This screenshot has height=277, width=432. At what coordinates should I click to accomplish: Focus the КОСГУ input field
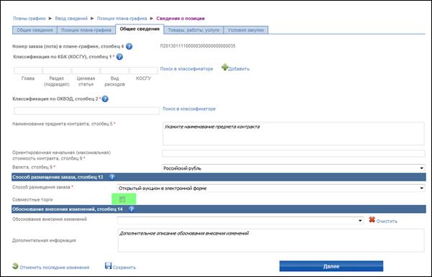coord(144,71)
